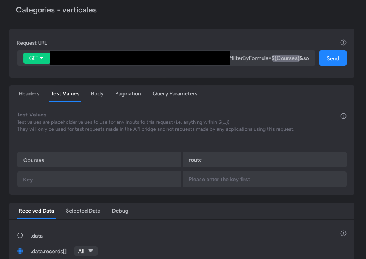Open help for the Request URL section

(x=343, y=42)
